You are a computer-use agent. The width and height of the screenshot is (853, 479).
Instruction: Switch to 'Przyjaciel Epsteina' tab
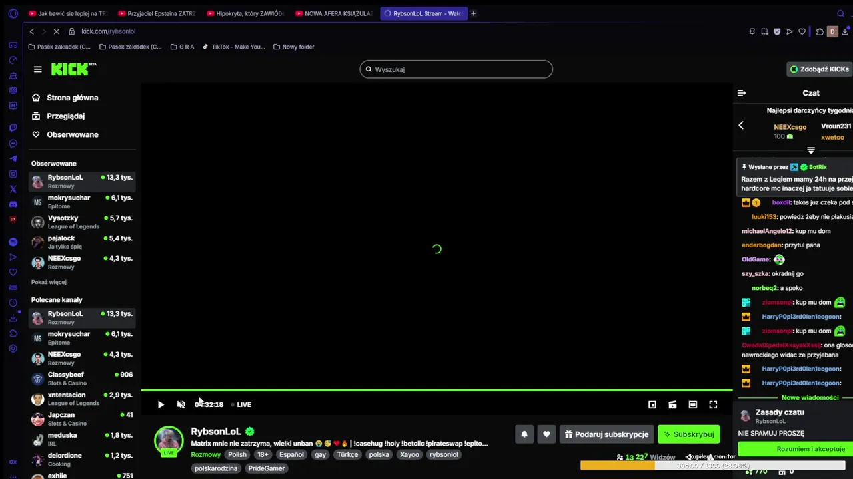click(x=157, y=13)
